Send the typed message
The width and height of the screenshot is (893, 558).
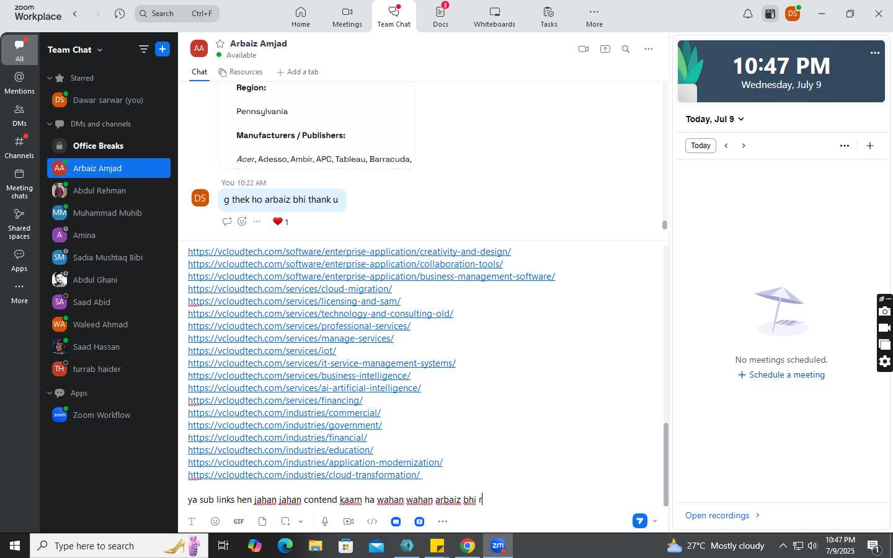click(x=640, y=521)
